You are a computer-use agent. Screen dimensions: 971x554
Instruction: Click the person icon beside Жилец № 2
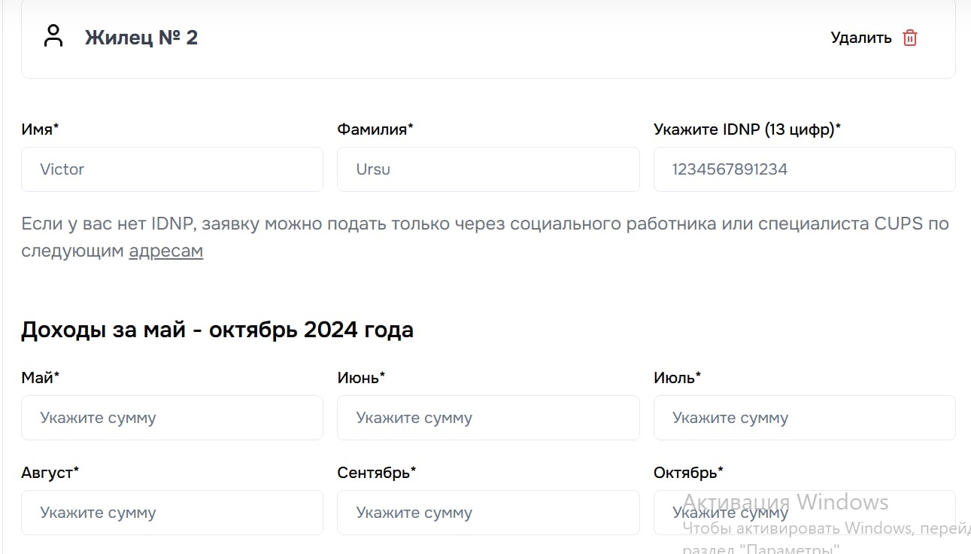coord(53,36)
